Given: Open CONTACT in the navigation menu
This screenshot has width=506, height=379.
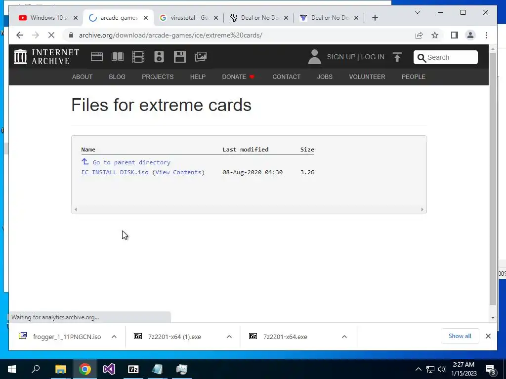Looking at the screenshot, I should pyautogui.click(x=286, y=76).
